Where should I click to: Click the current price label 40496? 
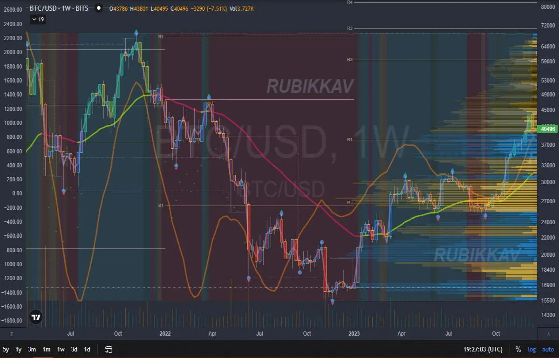click(547, 129)
